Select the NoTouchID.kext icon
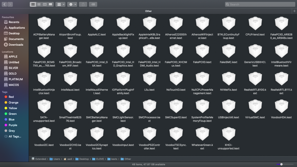The height and width of the screenshot is (167, 297). coord(176,79)
